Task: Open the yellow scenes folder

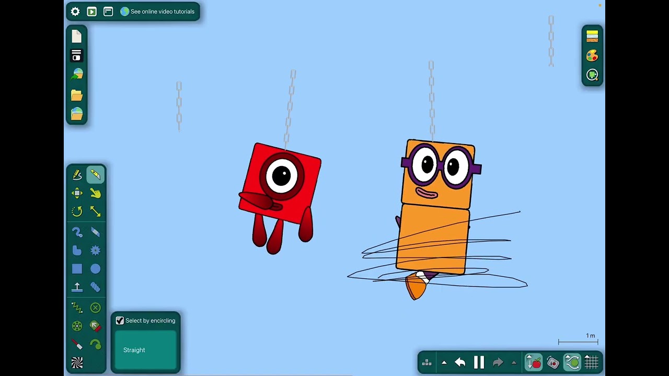Action: tap(77, 95)
